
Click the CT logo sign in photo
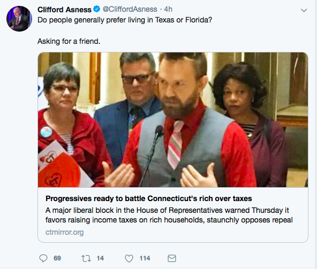pyautogui.click(x=61, y=165)
